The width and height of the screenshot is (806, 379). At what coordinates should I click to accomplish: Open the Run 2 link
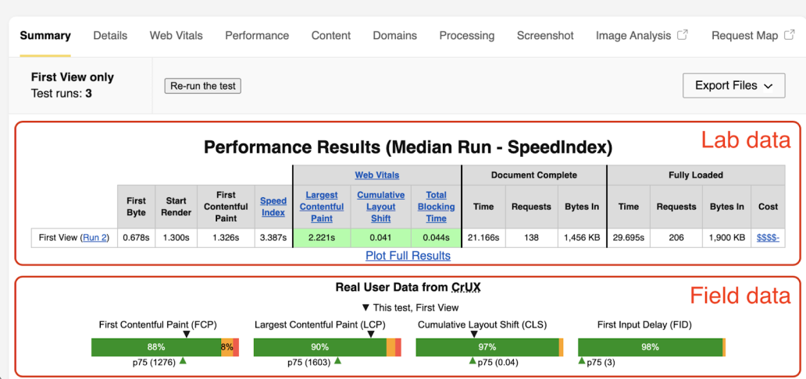95,238
